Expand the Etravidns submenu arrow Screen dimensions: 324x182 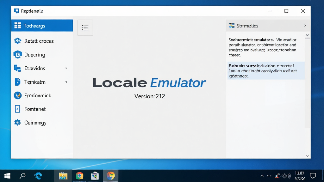point(66,68)
